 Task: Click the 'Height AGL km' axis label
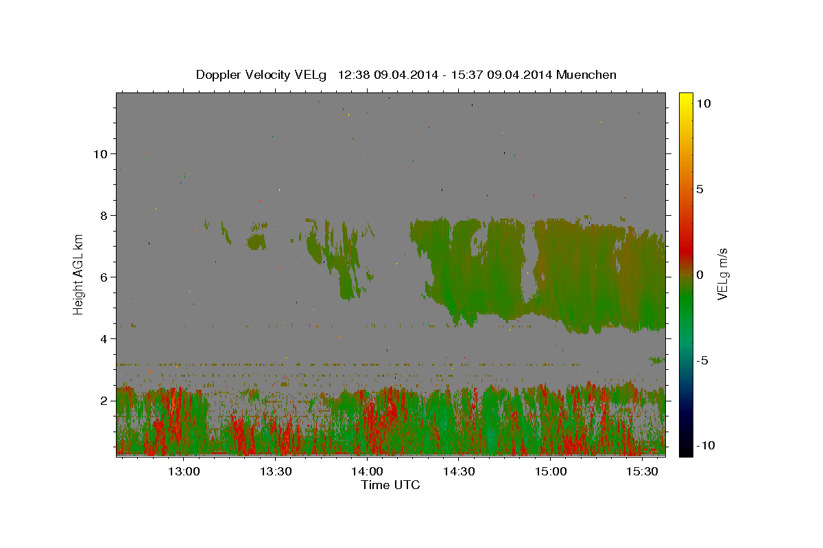coord(79,273)
